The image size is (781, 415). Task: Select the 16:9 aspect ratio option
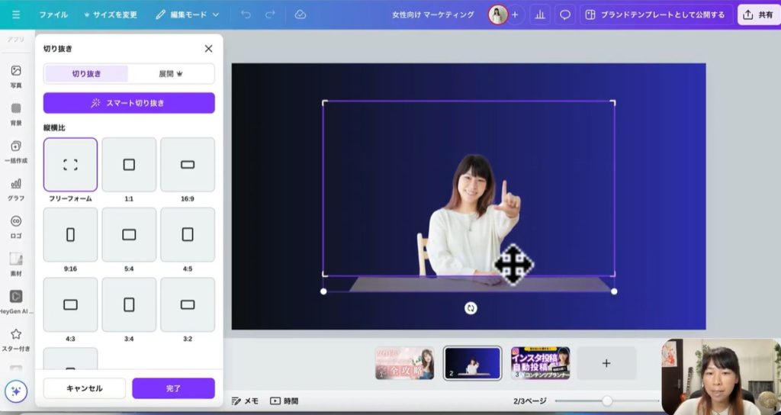tap(188, 165)
